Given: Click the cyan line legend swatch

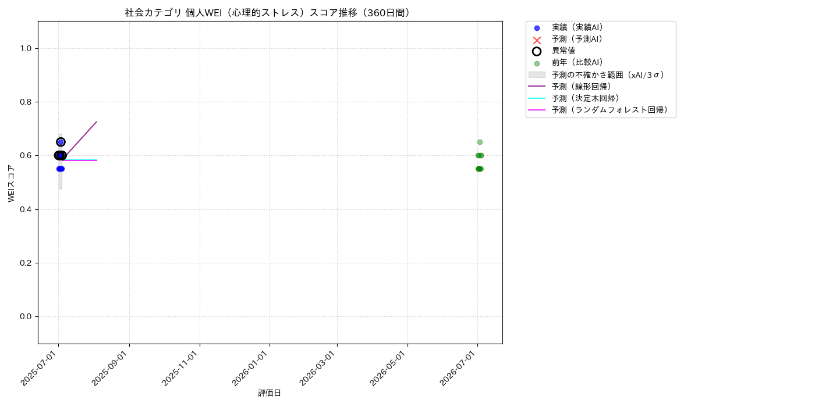Looking at the screenshot, I should pyautogui.click(x=537, y=98).
